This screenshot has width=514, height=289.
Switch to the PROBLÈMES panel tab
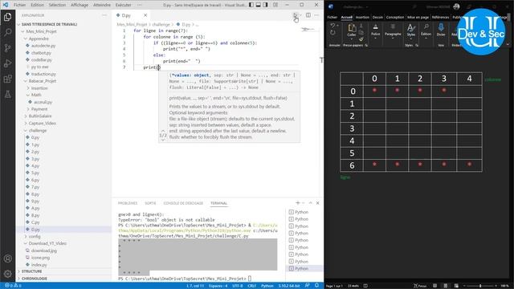128,203
